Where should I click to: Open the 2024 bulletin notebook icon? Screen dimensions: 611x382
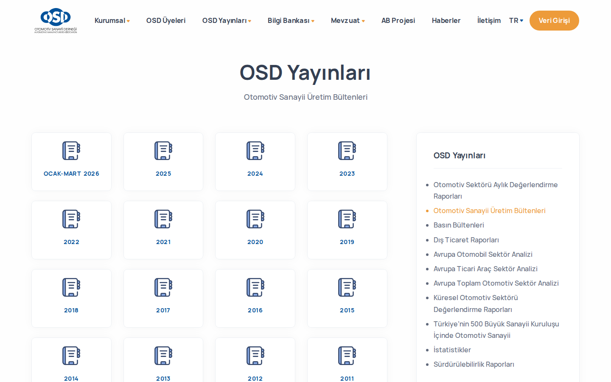255,151
